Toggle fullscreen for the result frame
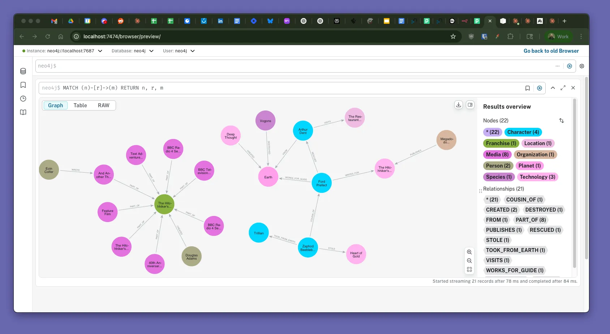610x334 pixels. 563,88
